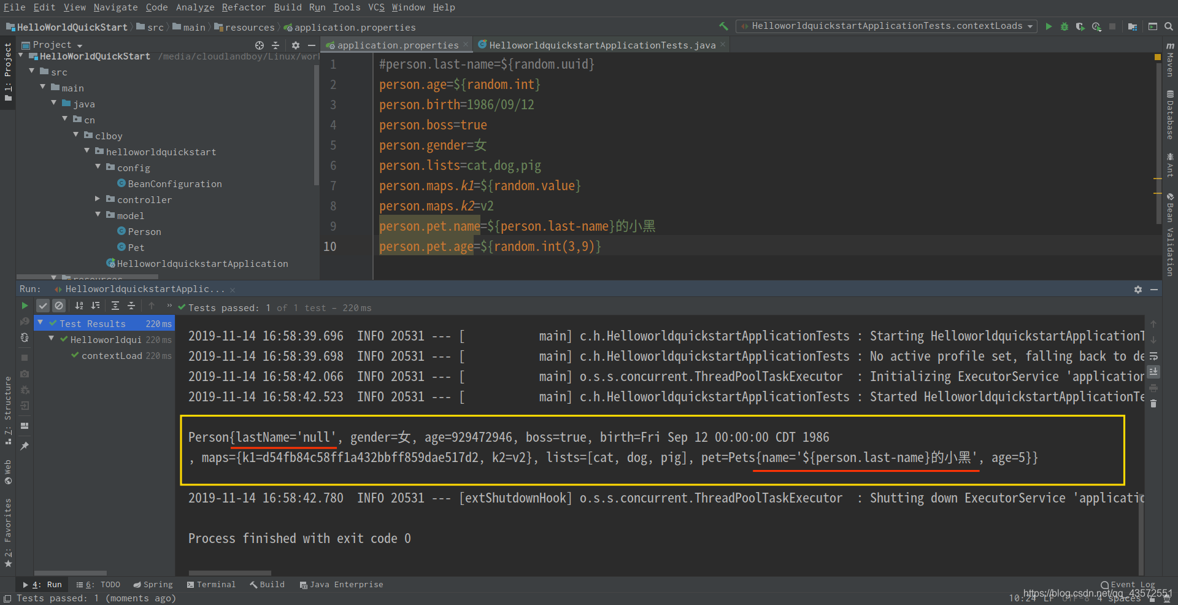Collapse all in the Project panel
1178x605 pixels.
[x=275, y=45]
